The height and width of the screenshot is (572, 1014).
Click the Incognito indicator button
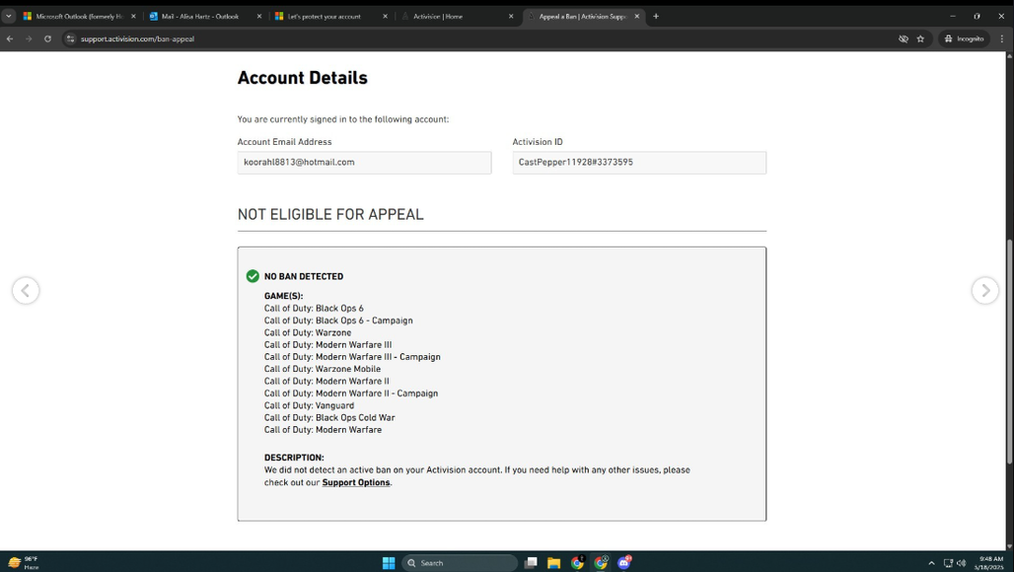[x=964, y=38]
